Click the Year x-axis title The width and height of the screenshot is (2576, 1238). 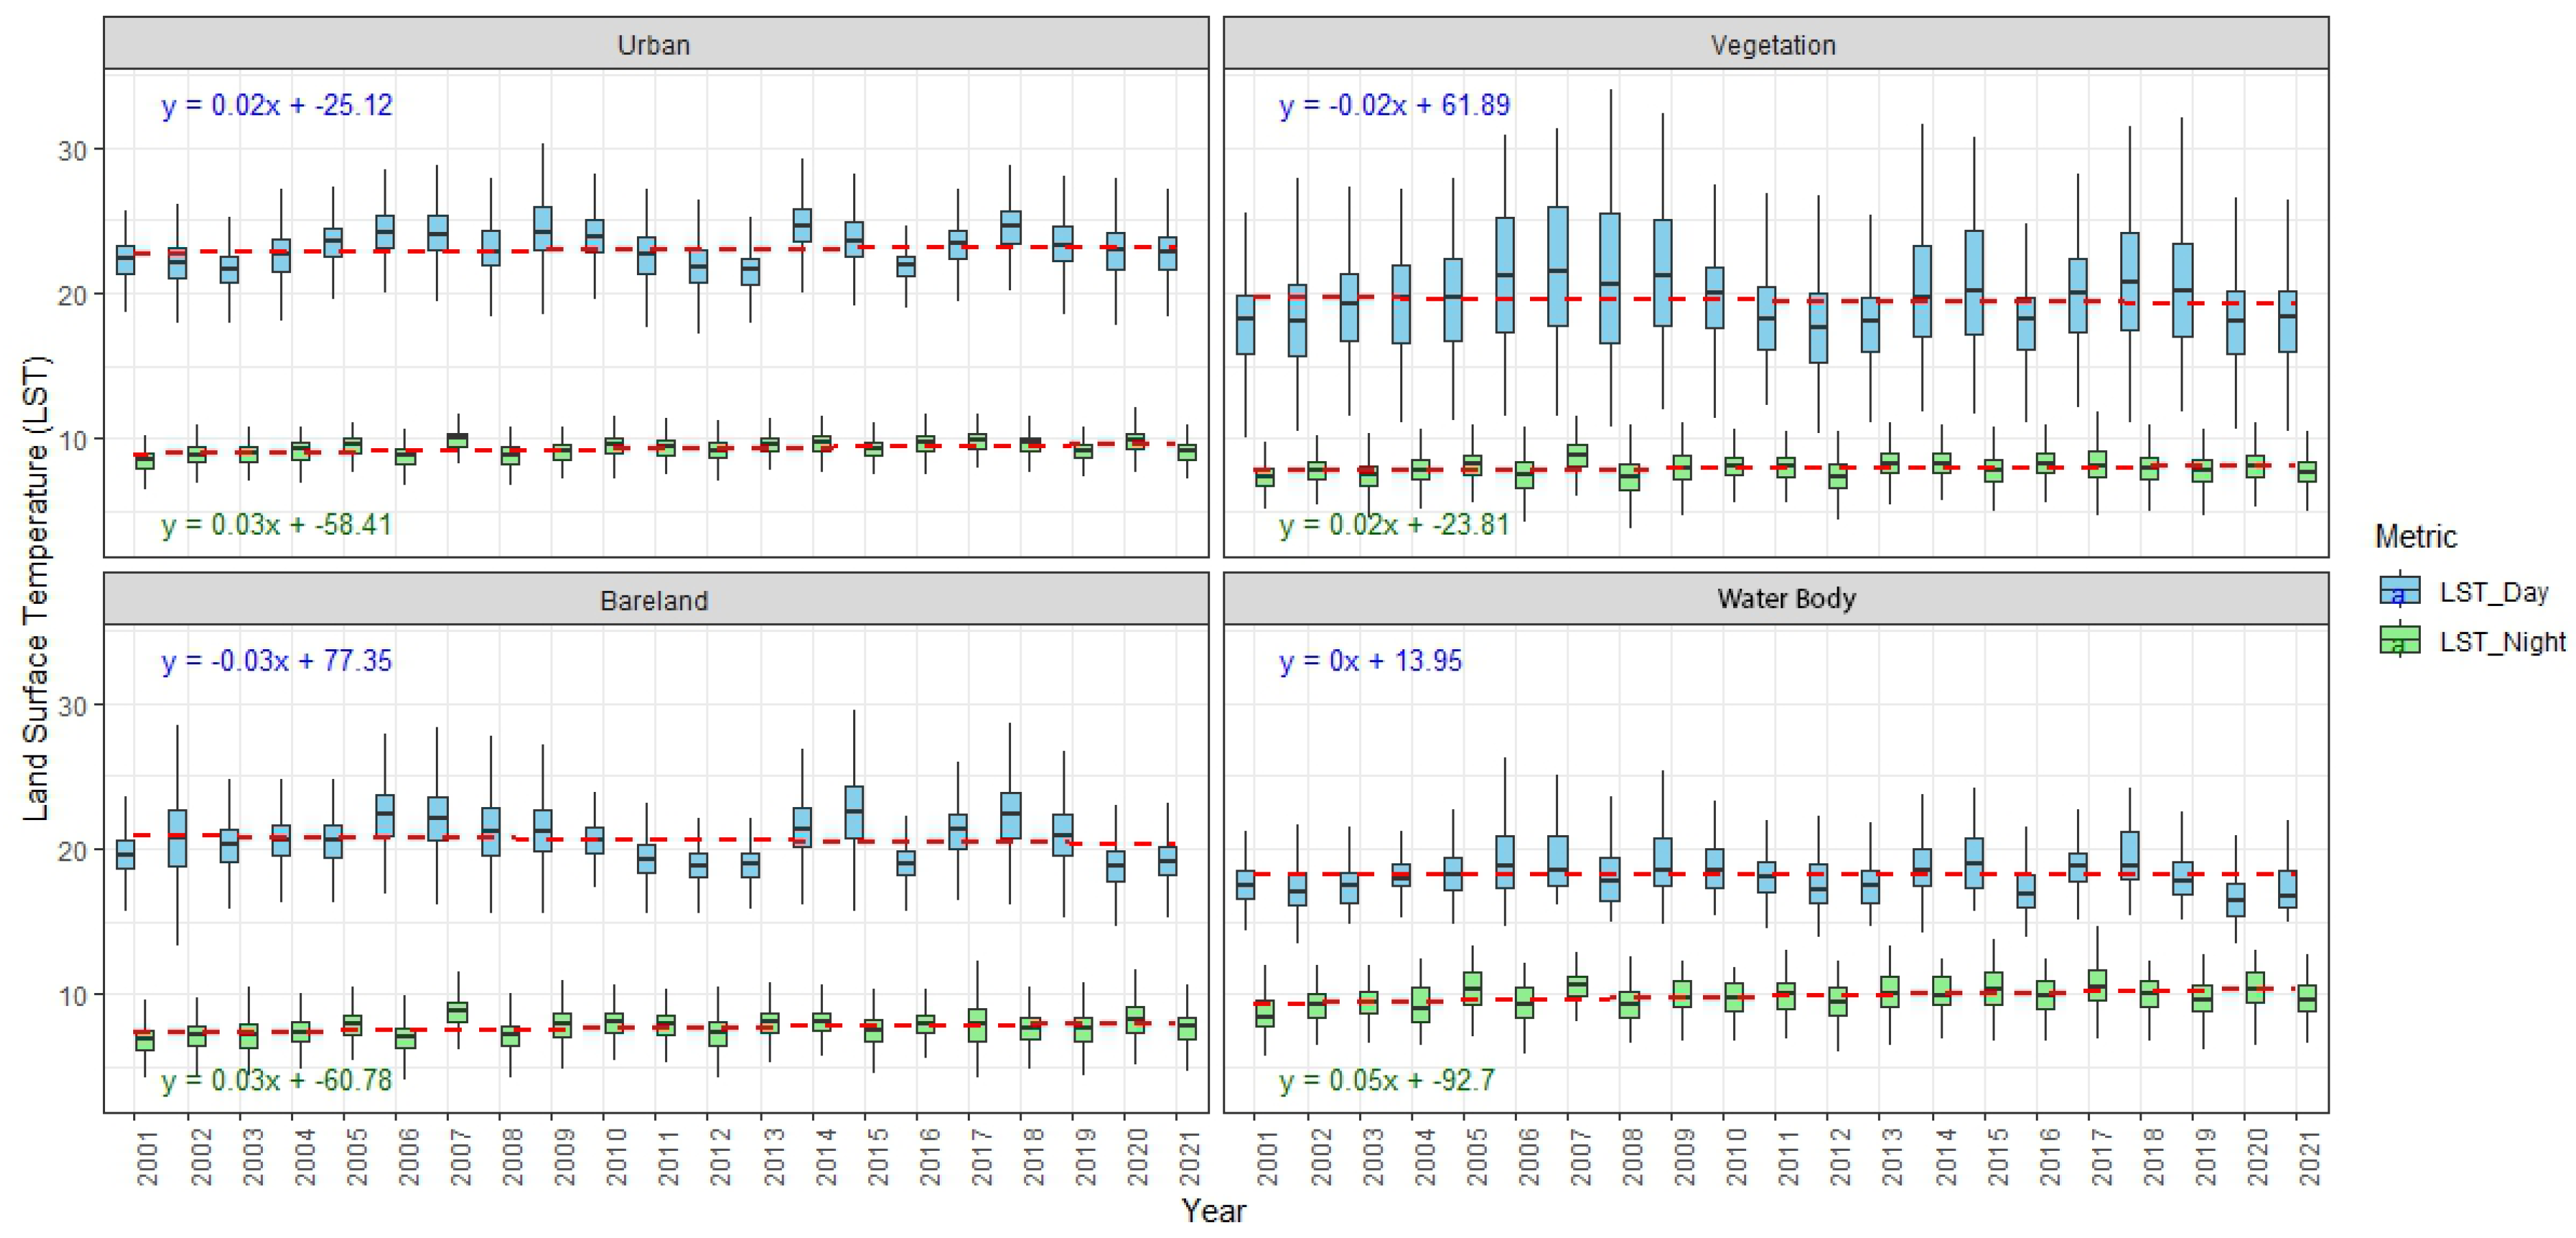pos(1214,1211)
